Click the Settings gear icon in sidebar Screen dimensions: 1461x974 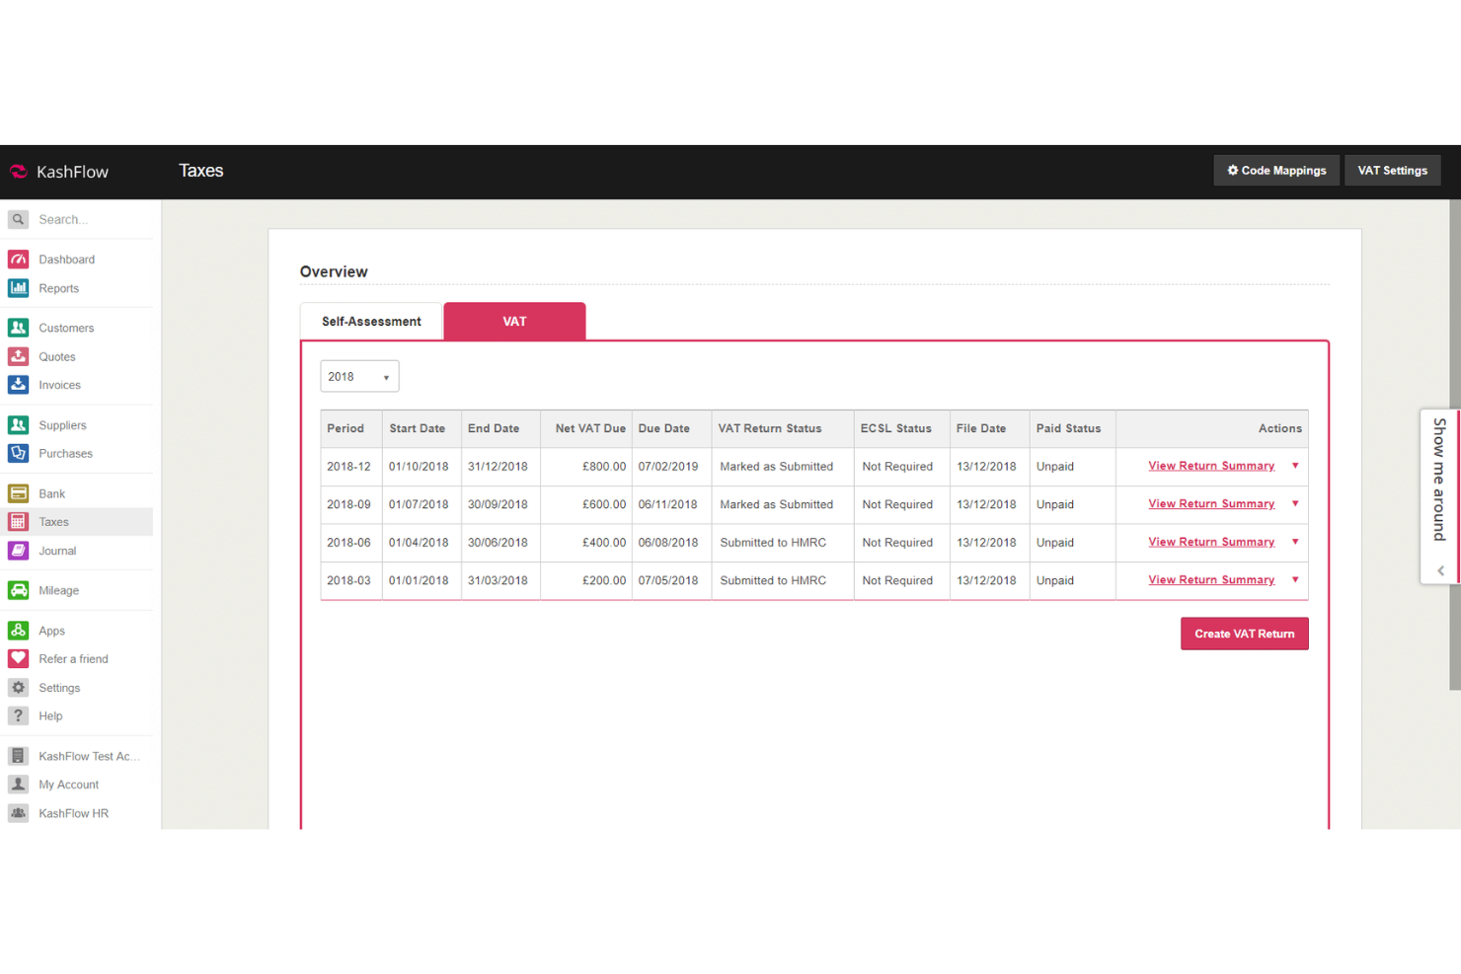18,688
